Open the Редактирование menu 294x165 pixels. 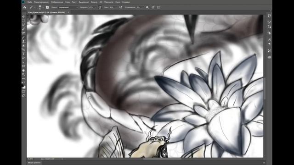point(41,2)
